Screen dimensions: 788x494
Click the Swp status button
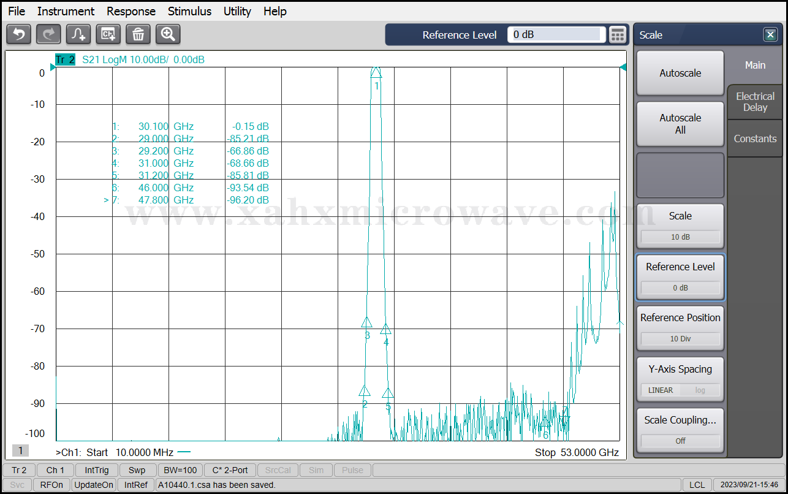(x=137, y=470)
